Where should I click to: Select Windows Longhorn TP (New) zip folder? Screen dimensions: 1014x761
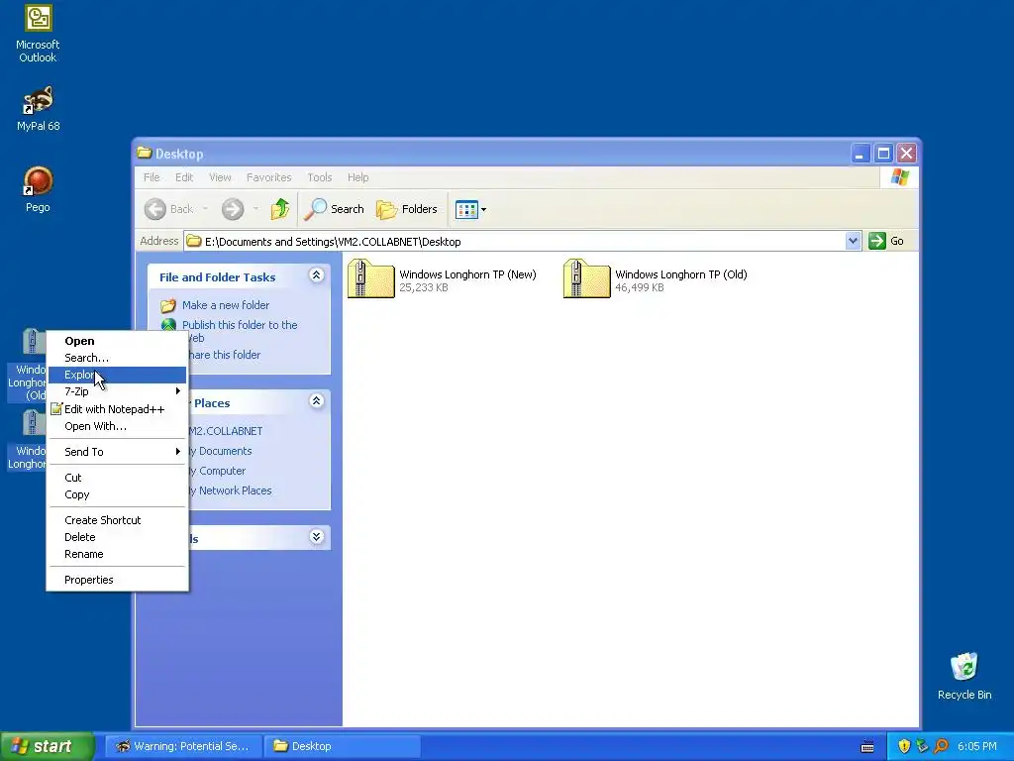(x=443, y=279)
